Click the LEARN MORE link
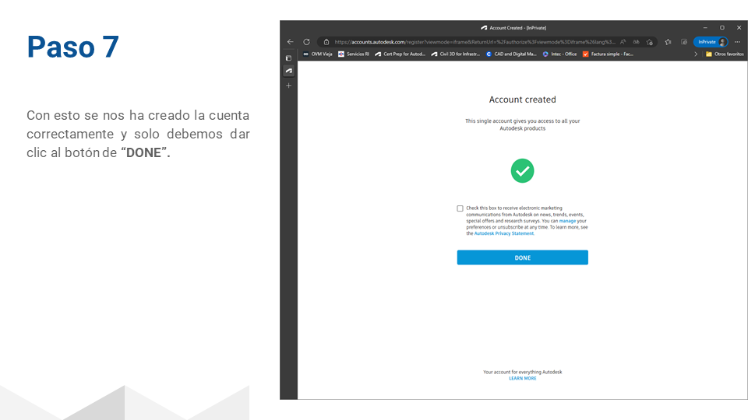 click(x=522, y=379)
